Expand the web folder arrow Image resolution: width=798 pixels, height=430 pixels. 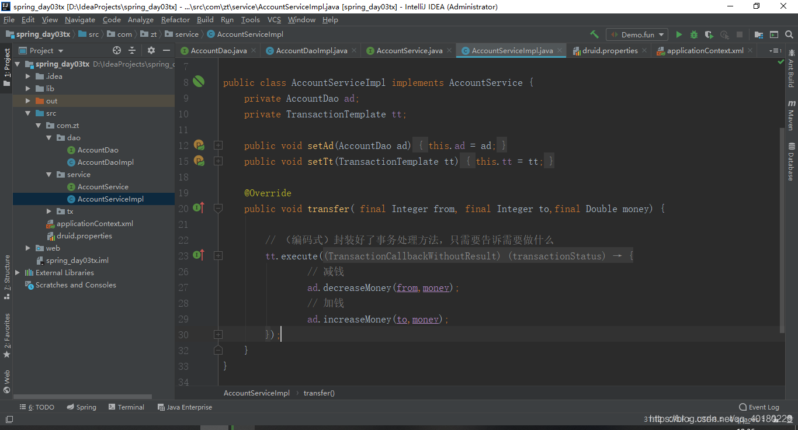[x=28, y=248]
